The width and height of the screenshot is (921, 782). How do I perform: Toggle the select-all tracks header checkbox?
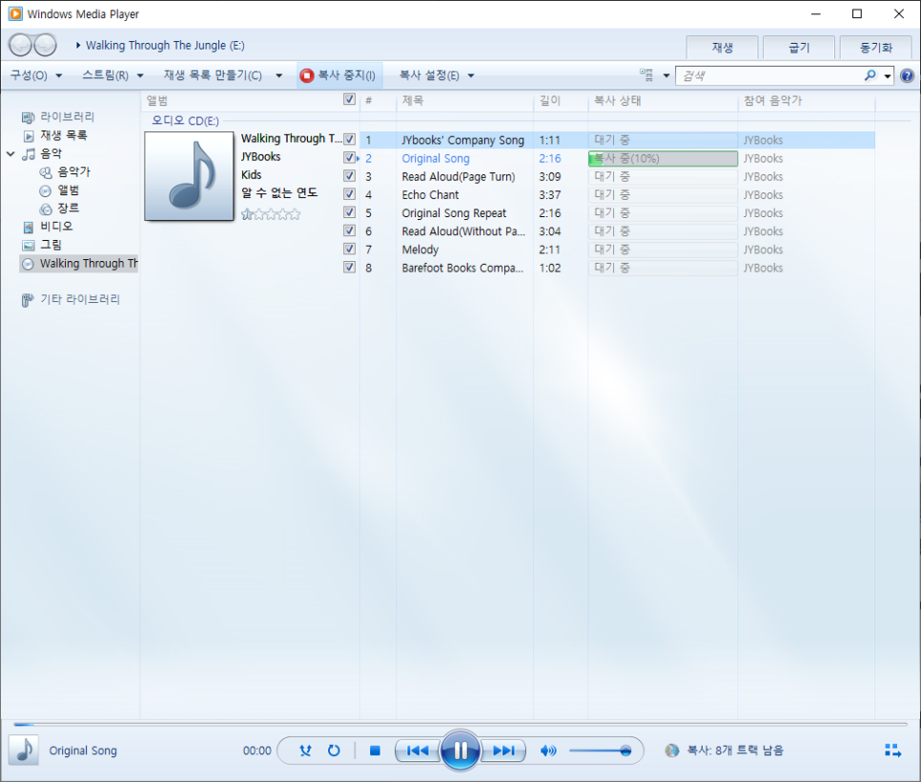click(350, 99)
